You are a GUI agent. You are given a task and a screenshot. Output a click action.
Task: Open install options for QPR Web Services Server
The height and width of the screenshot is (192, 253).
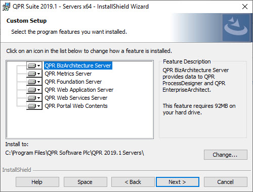[x=34, y=98]
